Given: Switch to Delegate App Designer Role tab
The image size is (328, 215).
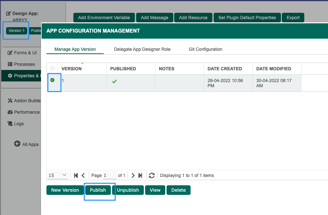Looking at the screenshot, I should 142,49.
